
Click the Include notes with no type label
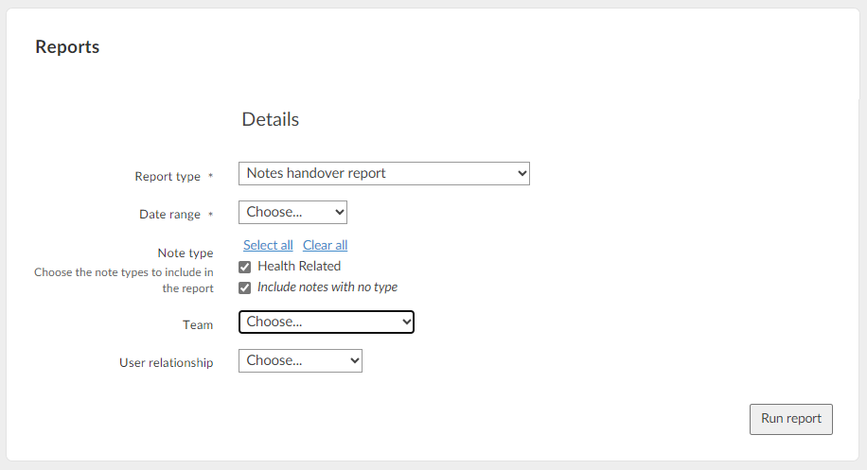327,287
